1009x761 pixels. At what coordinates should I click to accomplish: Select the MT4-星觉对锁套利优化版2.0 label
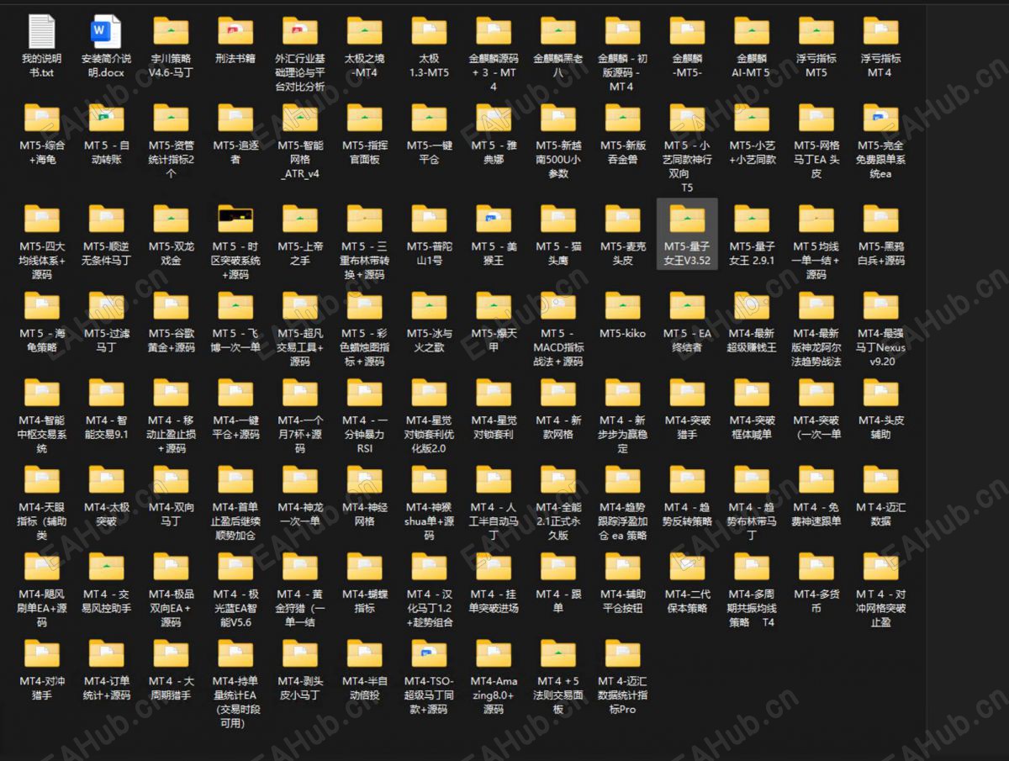[429, 434]
